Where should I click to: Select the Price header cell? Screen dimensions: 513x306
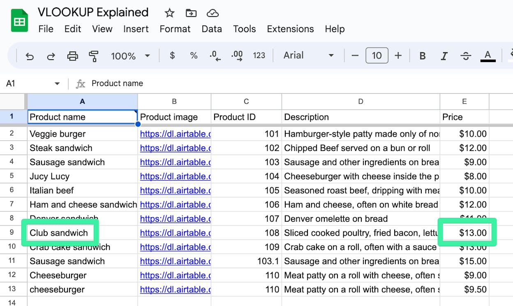(x=464, y=117)
